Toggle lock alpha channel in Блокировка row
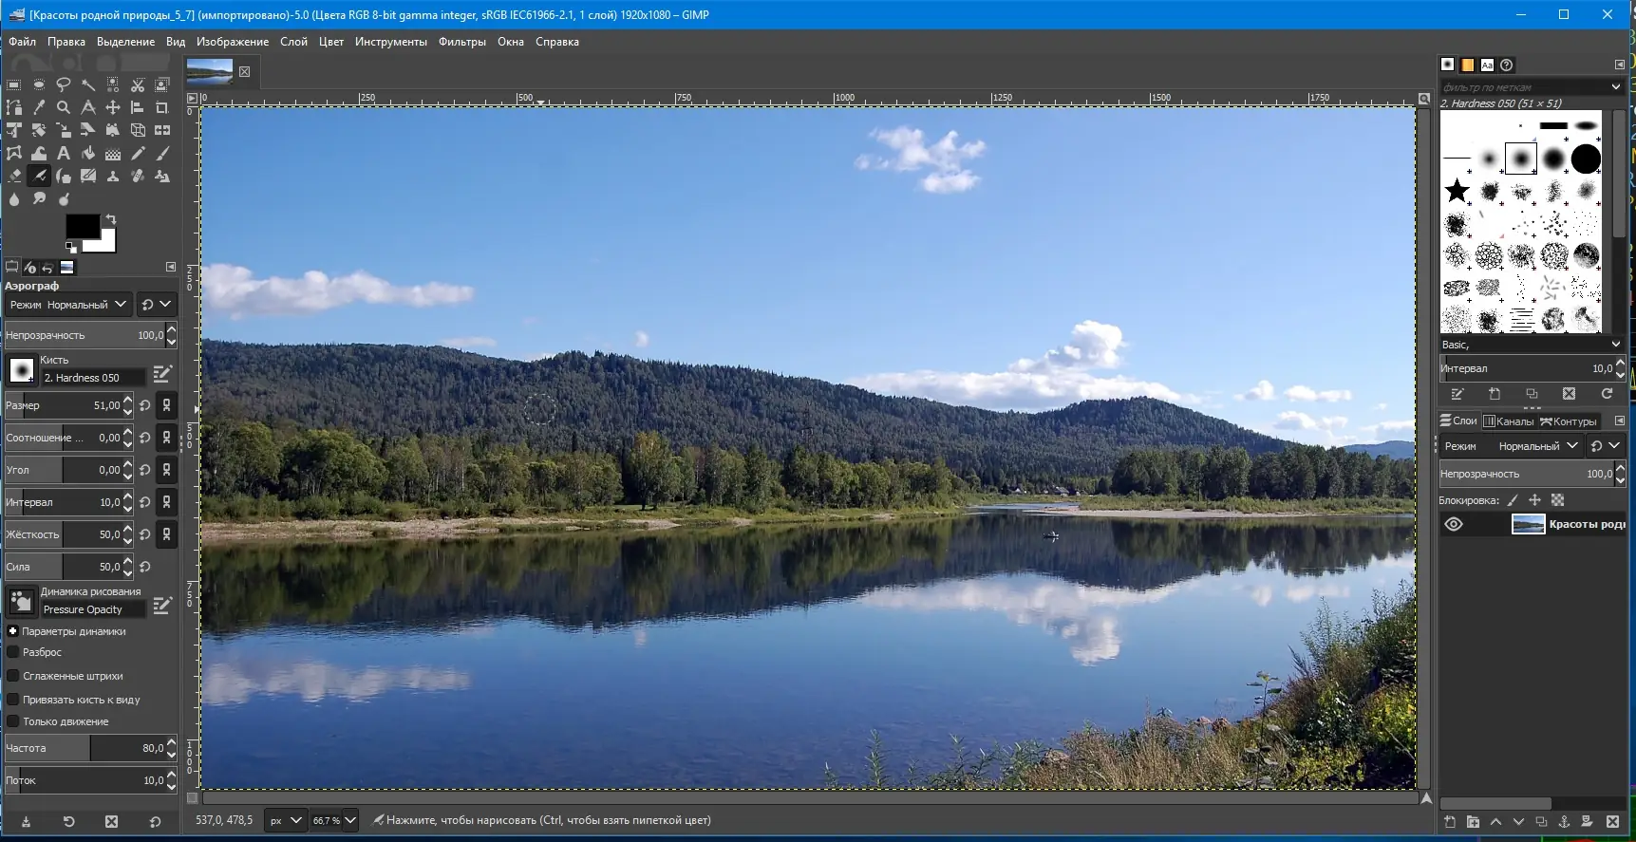The width and height of the screenshot is (1636, 842). coord(1557,500)
